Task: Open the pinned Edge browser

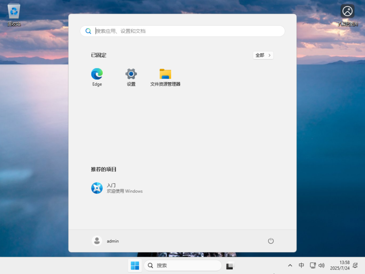Action: point(97,77)
